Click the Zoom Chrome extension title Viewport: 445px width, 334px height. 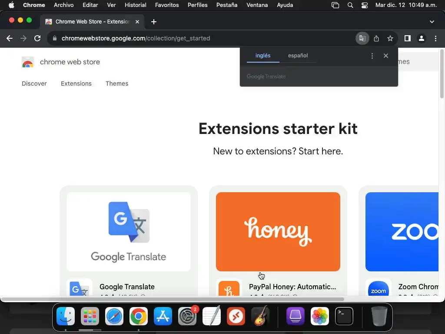(x=418, y=287)
